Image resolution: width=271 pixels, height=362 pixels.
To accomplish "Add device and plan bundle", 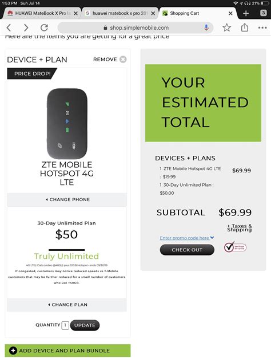I will (x=67, y=351).
